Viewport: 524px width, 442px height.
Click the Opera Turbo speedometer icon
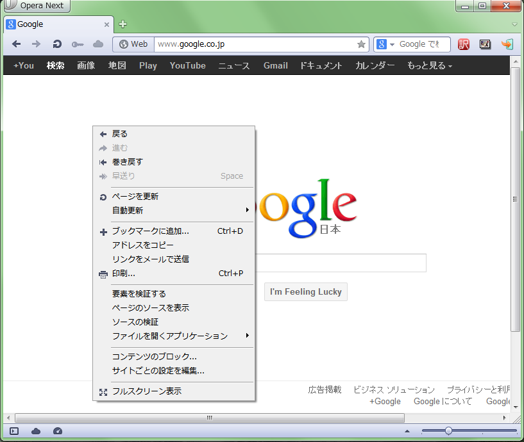pyautogui.click(x=58, y=431)
